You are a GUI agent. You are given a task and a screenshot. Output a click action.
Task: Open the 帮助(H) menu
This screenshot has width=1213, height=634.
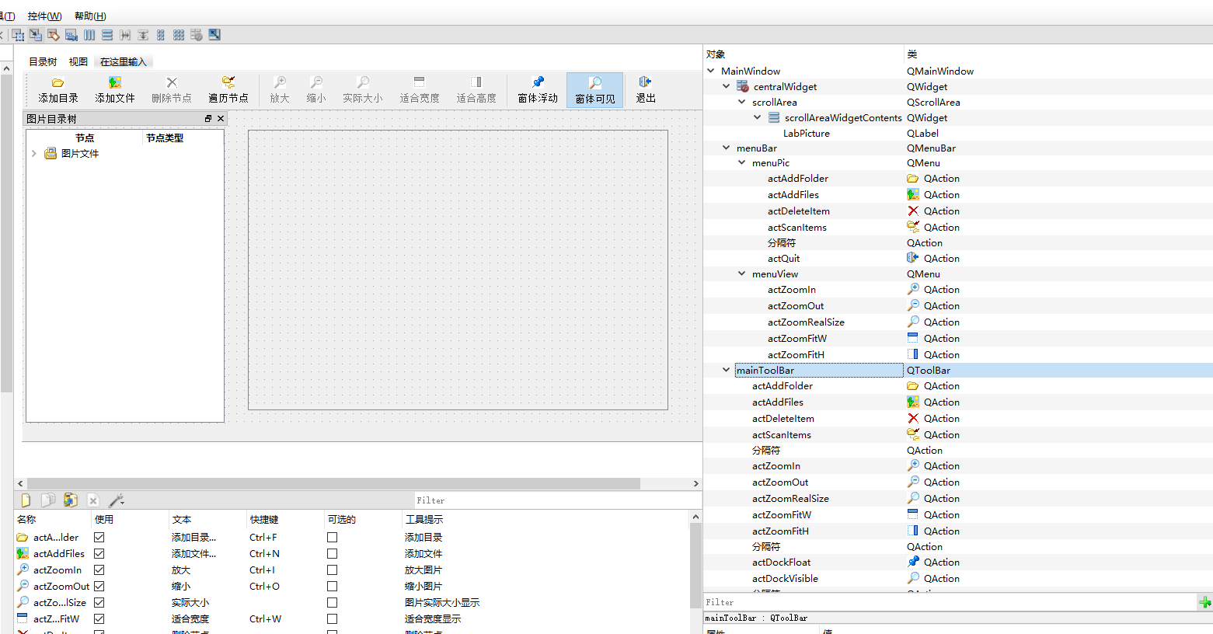click(90, 16)
